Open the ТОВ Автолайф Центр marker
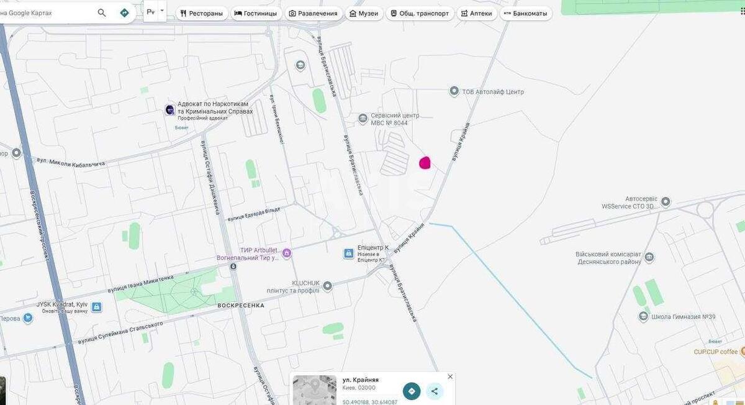 pos(454,91)
